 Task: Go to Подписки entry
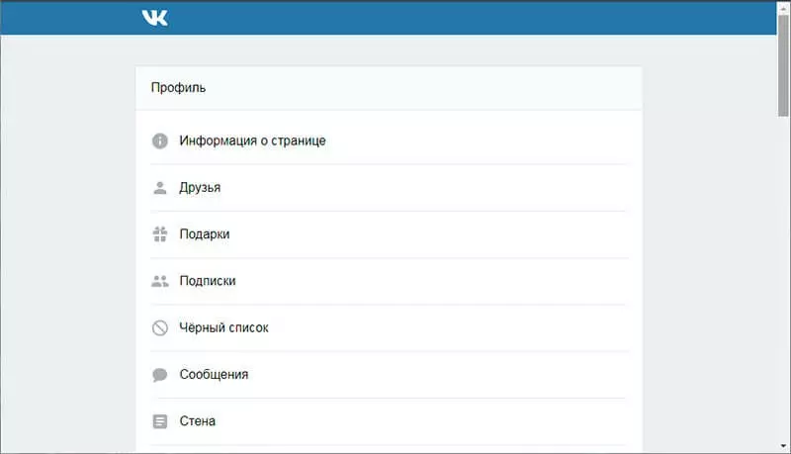[x=208, y=281]
